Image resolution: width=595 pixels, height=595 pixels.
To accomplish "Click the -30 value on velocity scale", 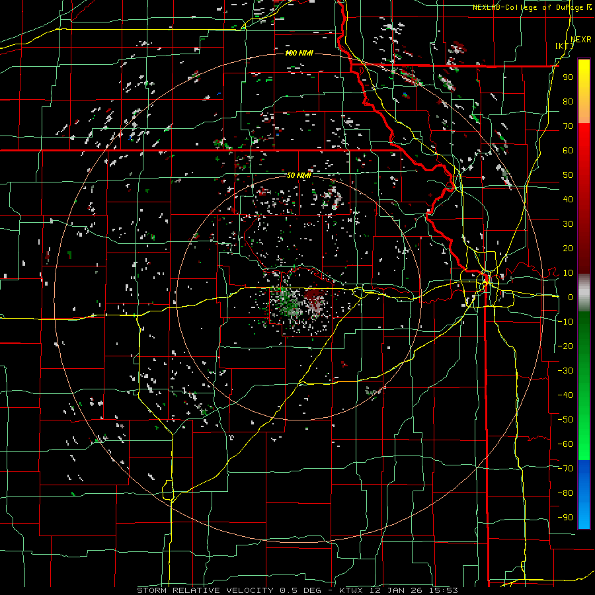I will point(565,371).
